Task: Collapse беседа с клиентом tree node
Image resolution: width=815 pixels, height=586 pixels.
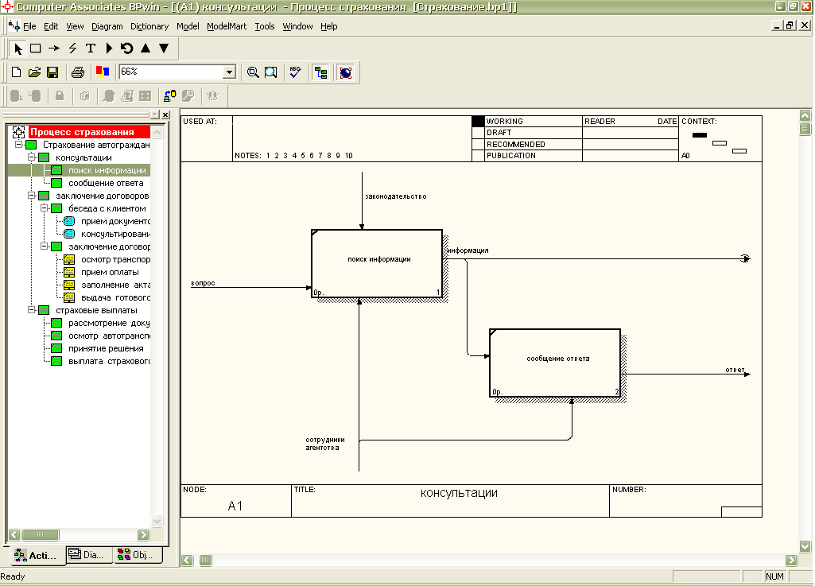Action: [45, 208]
